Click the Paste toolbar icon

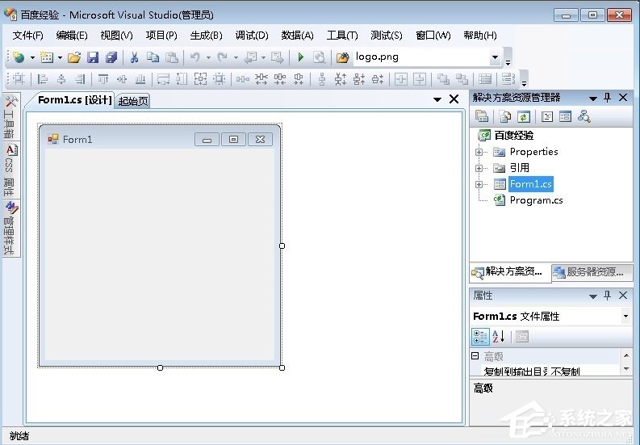pyautogui.click(x=172, y=57)
